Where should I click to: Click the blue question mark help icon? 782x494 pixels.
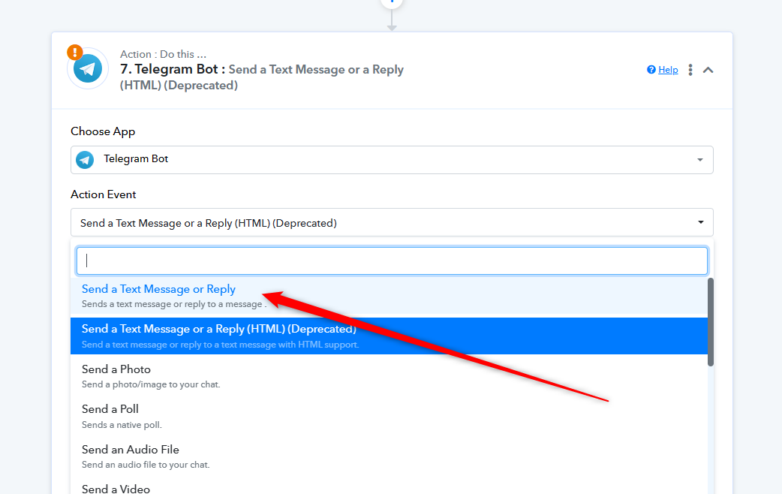coord(651,70)
